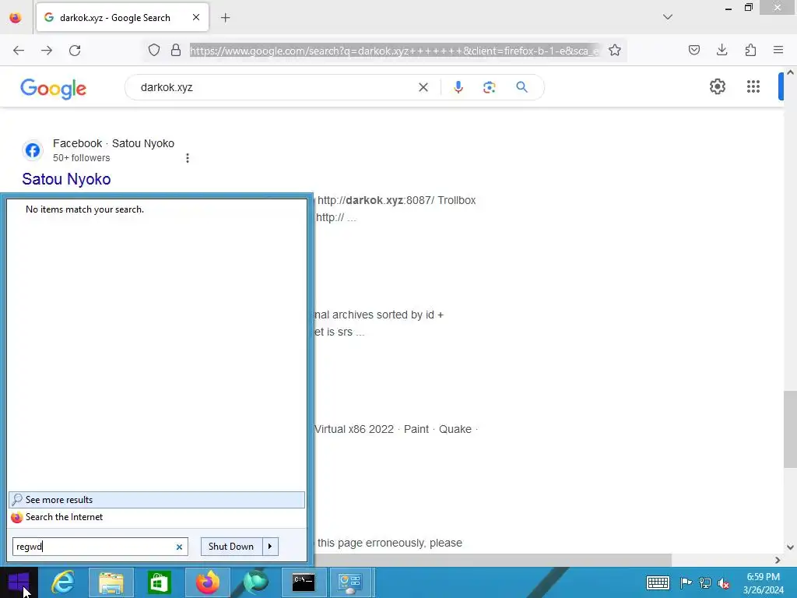Click the address bar URL
The width and height of the screenshot is (797, 598).
[395, 51]
